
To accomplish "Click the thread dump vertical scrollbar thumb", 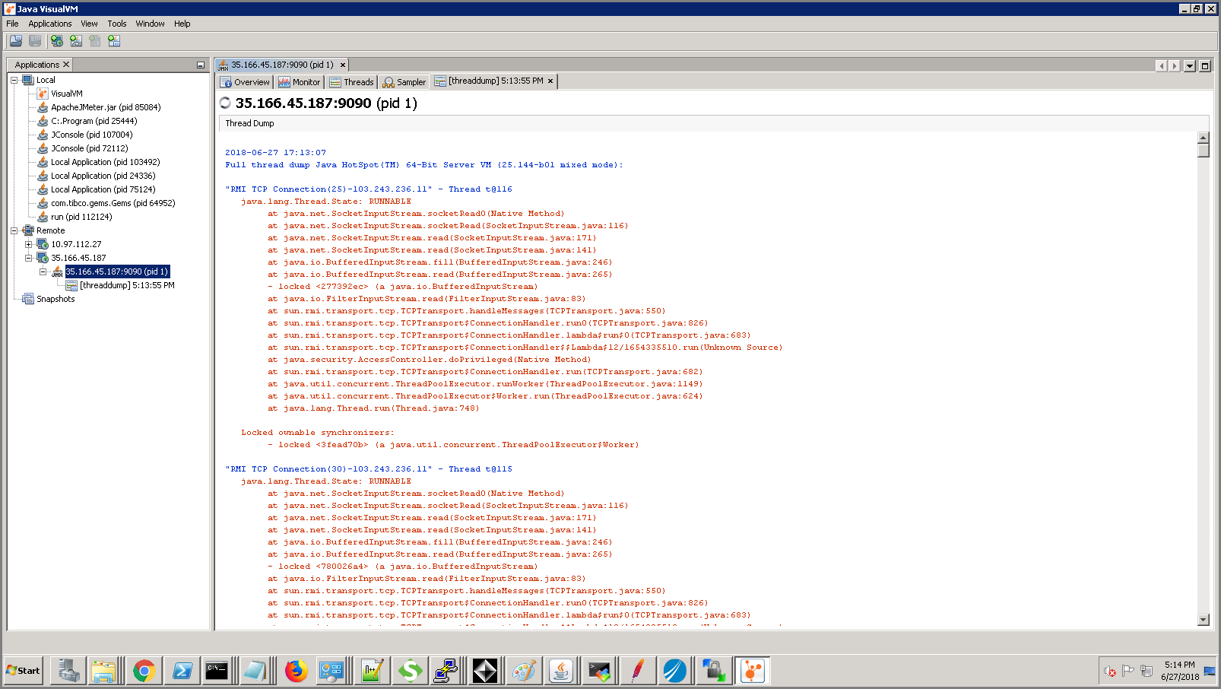I will [1203, 150].
